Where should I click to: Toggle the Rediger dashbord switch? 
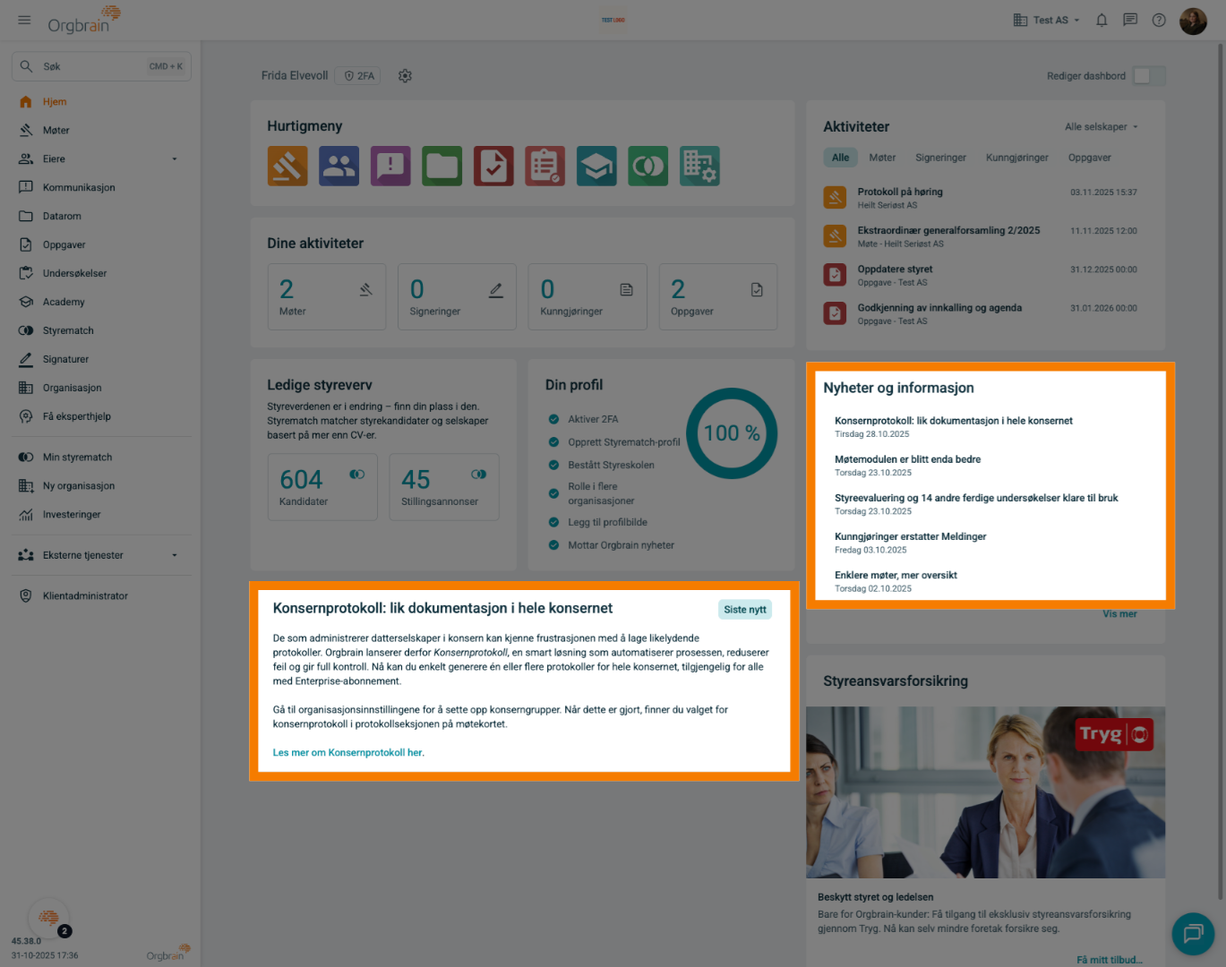click(x=1149, y=76)
